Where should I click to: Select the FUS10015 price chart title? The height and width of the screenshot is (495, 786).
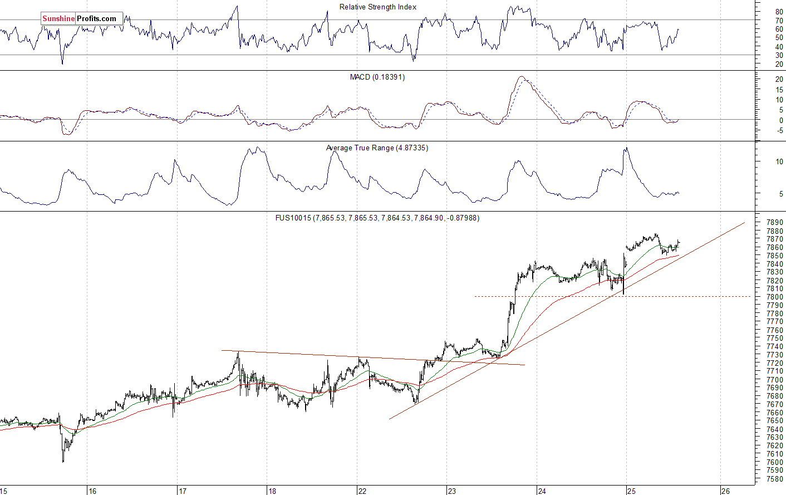point(377,218)
